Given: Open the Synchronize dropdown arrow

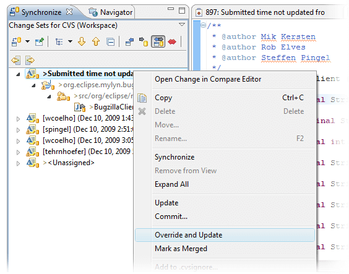Looking at the screenshot, I should (x=28, y=41).
